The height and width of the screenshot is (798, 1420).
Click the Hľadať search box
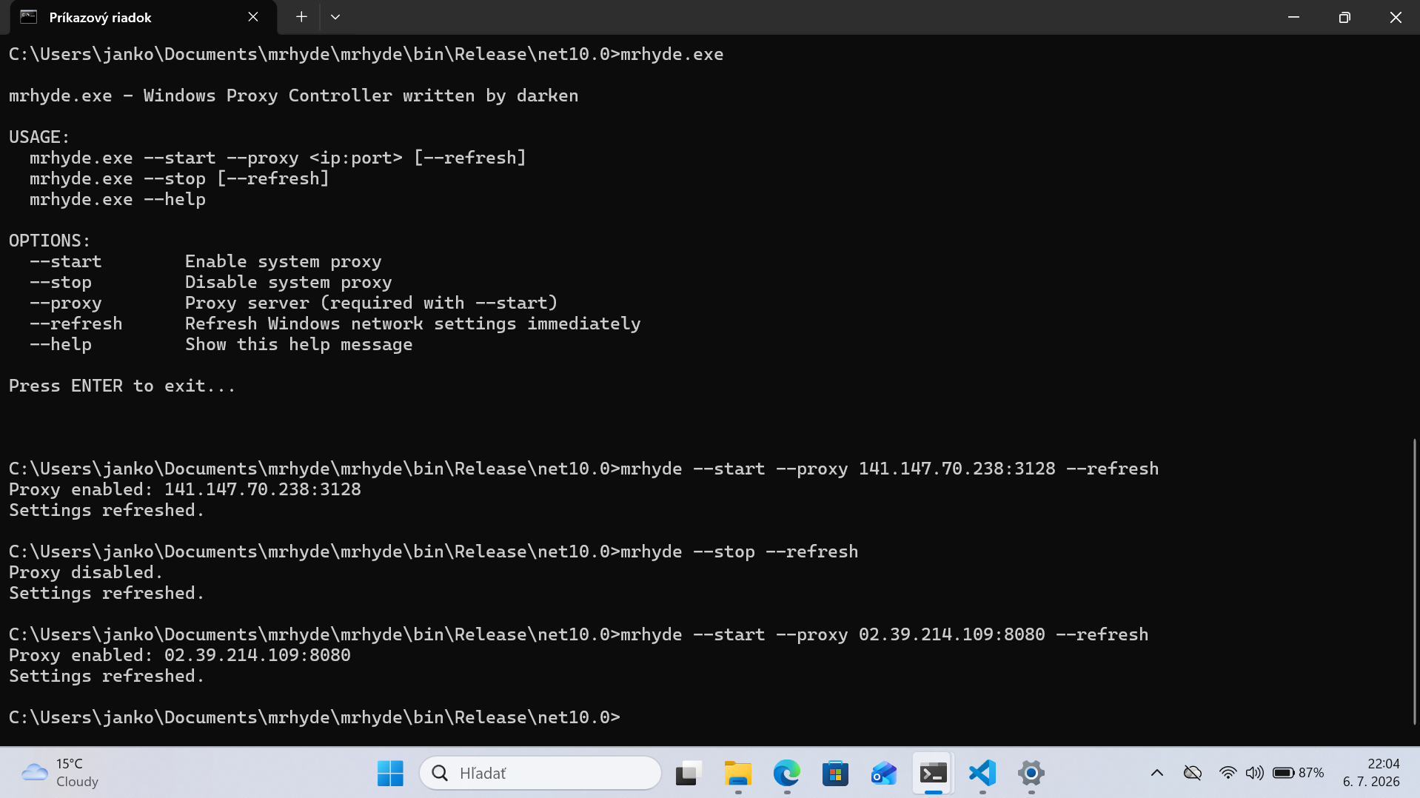[x=540, y=773]
